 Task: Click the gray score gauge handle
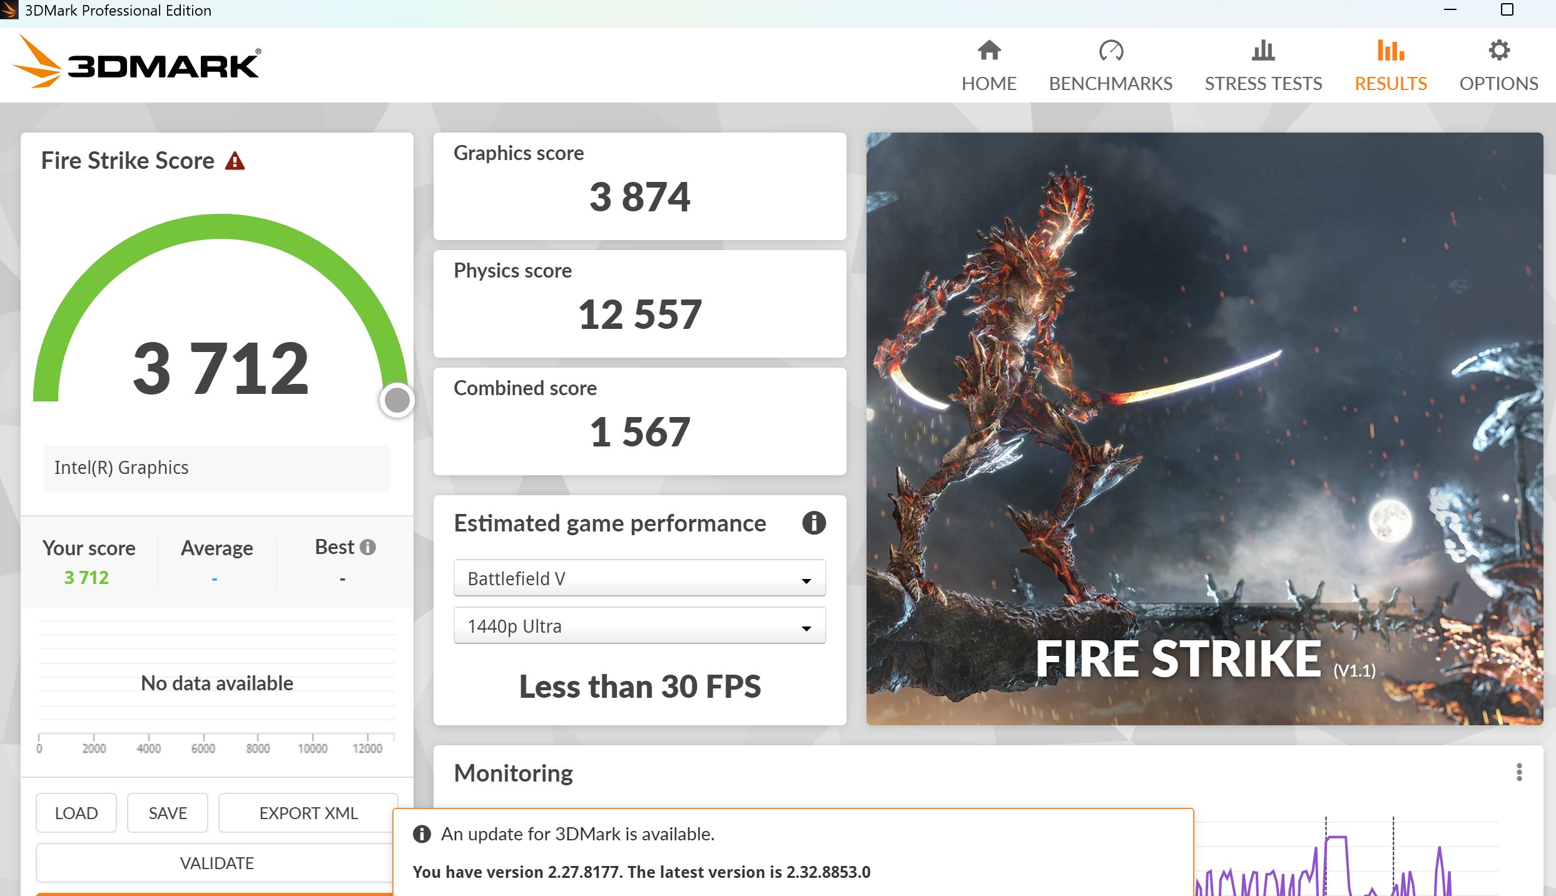(x=397, y=400)
